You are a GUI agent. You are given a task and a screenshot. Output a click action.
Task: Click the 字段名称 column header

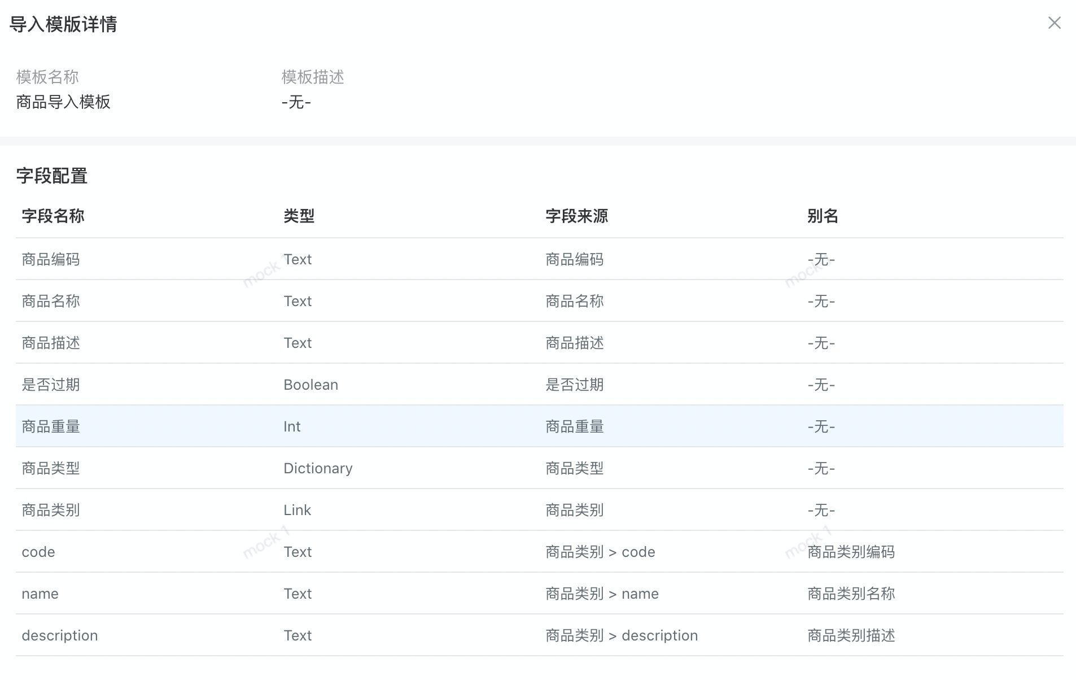[x=53, y=216]
